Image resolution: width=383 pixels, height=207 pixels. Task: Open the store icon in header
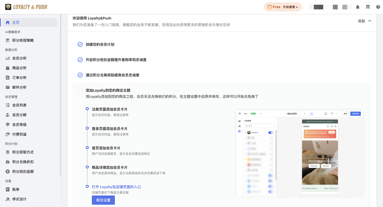(x=368, y=7)
